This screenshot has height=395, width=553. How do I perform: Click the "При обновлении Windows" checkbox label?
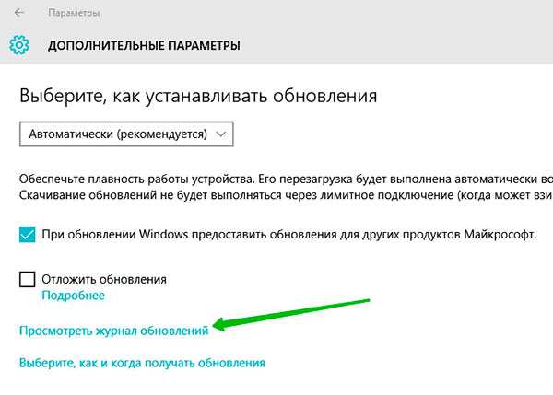click(288, 235)
